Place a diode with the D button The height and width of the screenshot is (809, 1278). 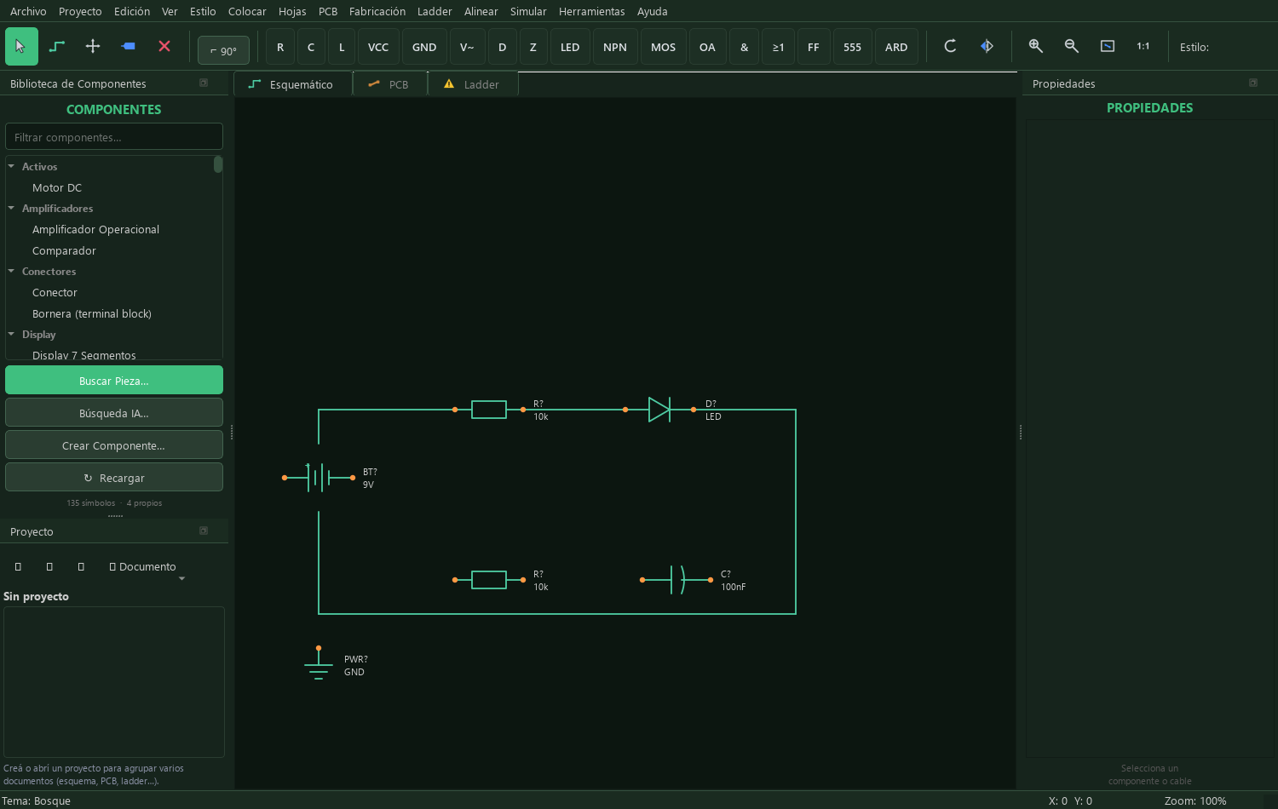(502, 47)
